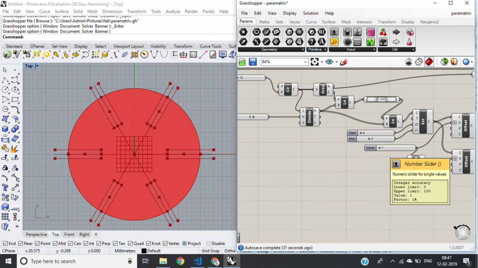The height and width of the screenshot is (268, 478).
Task: Click the cherry icon in Util panel
Action: tap(383, 33)
